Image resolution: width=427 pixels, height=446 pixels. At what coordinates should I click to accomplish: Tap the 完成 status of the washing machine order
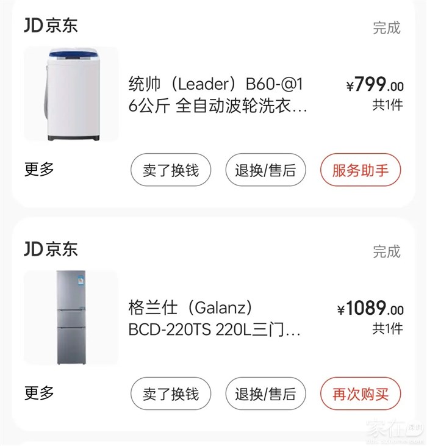[387, 27]
